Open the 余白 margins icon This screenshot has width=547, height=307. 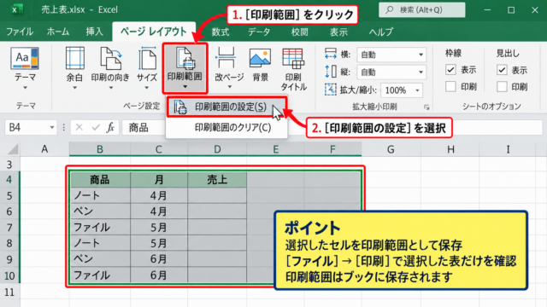click(x=74, y=58)
